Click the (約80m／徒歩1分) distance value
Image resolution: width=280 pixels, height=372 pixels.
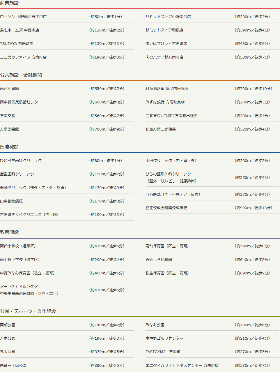106,161
